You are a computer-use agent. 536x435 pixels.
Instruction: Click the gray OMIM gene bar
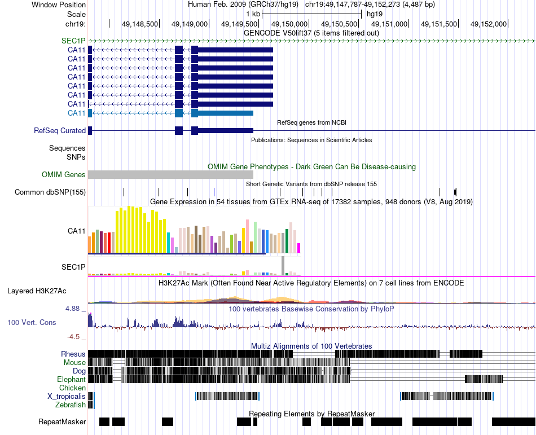[x=170, y=174]
